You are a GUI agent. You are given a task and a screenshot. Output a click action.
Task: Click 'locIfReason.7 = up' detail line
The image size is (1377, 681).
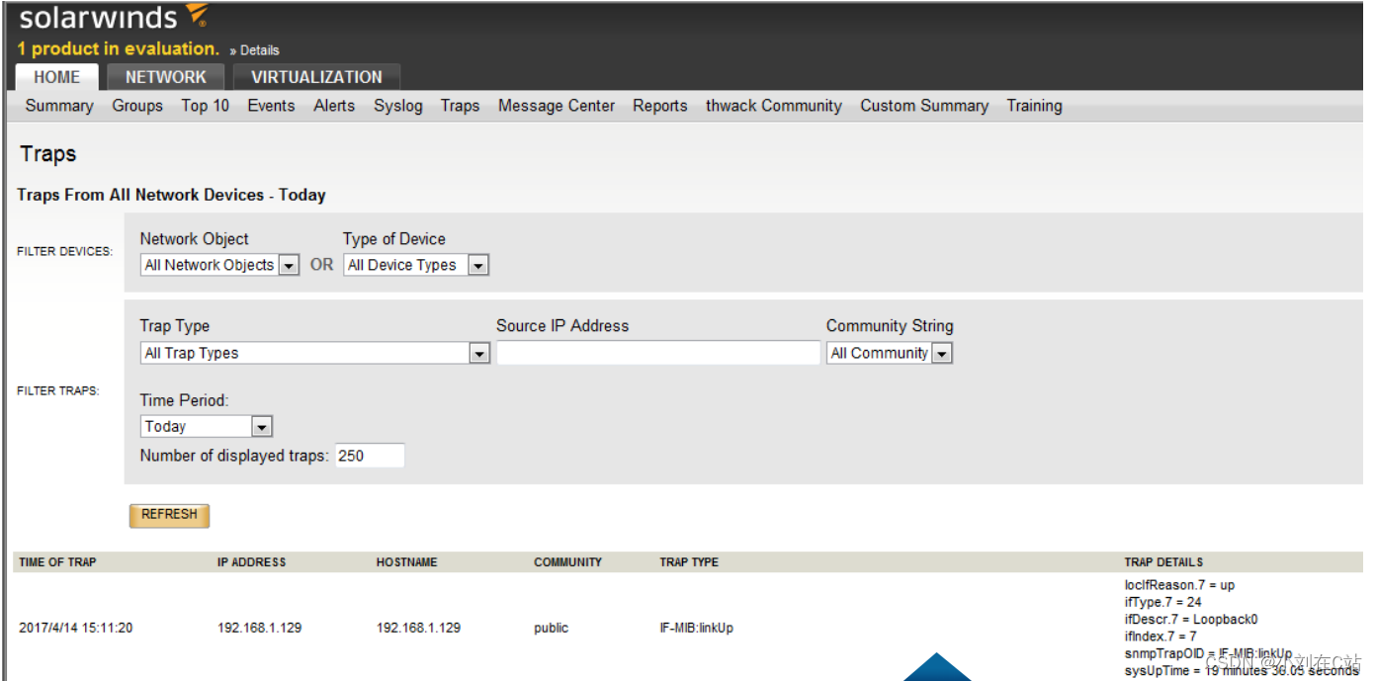coord(1179,585)
